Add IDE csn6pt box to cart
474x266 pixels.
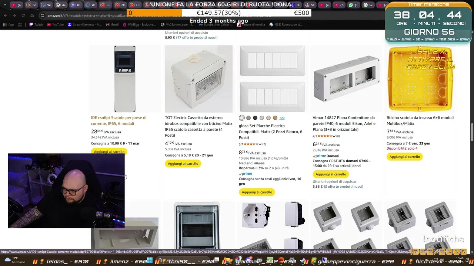[109, 151]
